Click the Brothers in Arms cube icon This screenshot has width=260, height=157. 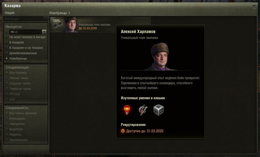(158, 110)
